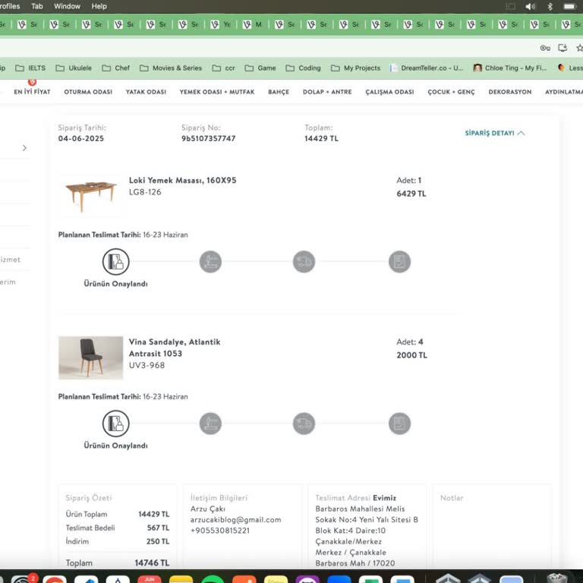The image size is (583, 583).
Task: Click the delivery truck icon for Vina Sandalye
Action: (304, 424)
